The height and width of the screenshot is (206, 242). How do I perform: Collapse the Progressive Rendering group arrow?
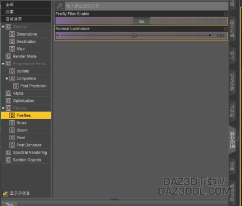(x=3, y=64)
